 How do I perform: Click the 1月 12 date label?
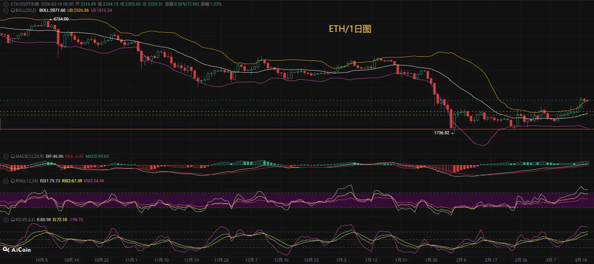click(371, 260)
